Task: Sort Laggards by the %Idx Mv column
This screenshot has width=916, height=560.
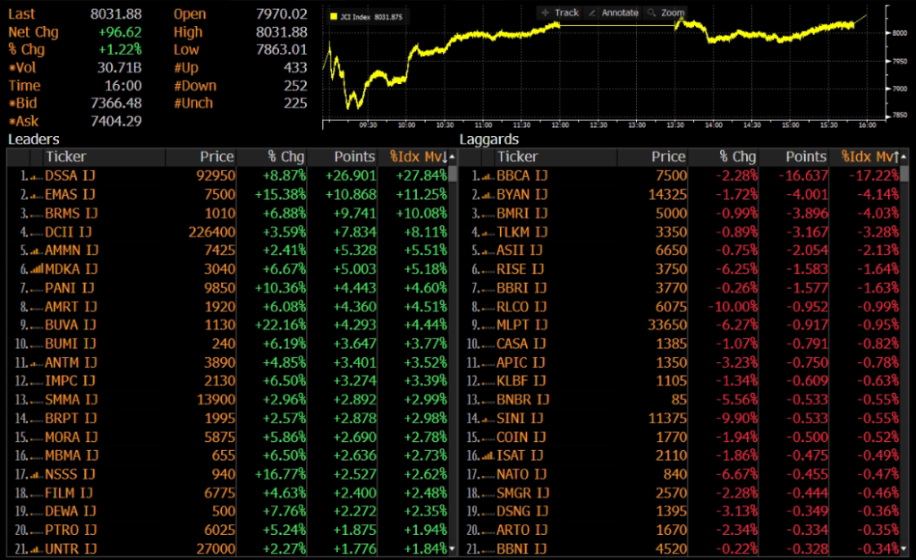Action: [869, 157]
